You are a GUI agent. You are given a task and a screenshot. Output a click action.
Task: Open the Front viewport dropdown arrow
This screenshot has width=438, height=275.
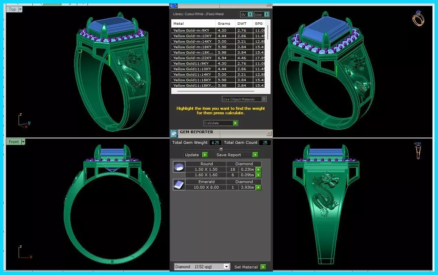23,142
